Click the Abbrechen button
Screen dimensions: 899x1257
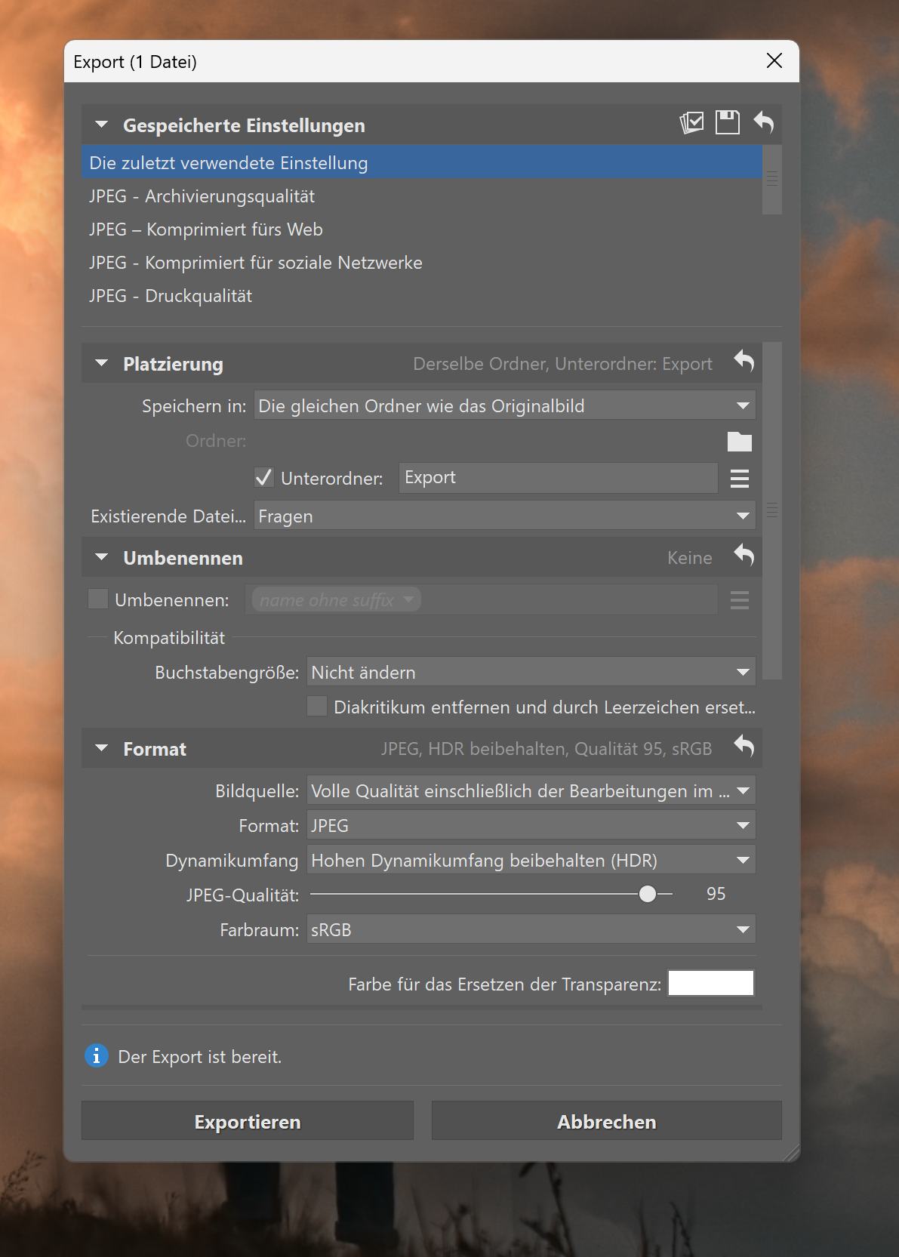coord(607,1121)
